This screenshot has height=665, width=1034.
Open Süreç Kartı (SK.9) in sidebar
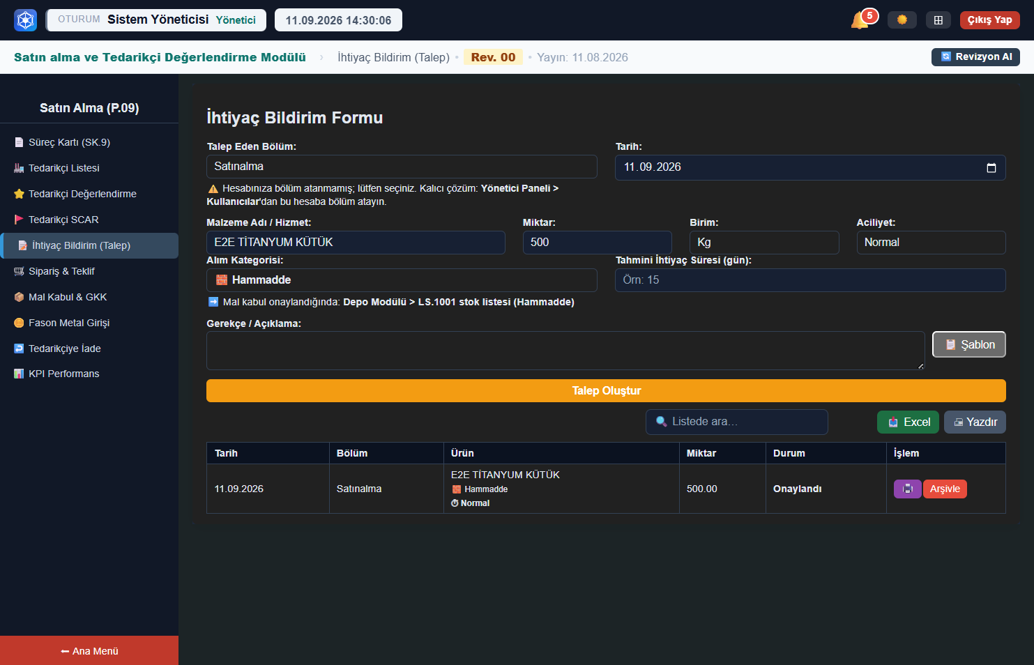point(89,142)
